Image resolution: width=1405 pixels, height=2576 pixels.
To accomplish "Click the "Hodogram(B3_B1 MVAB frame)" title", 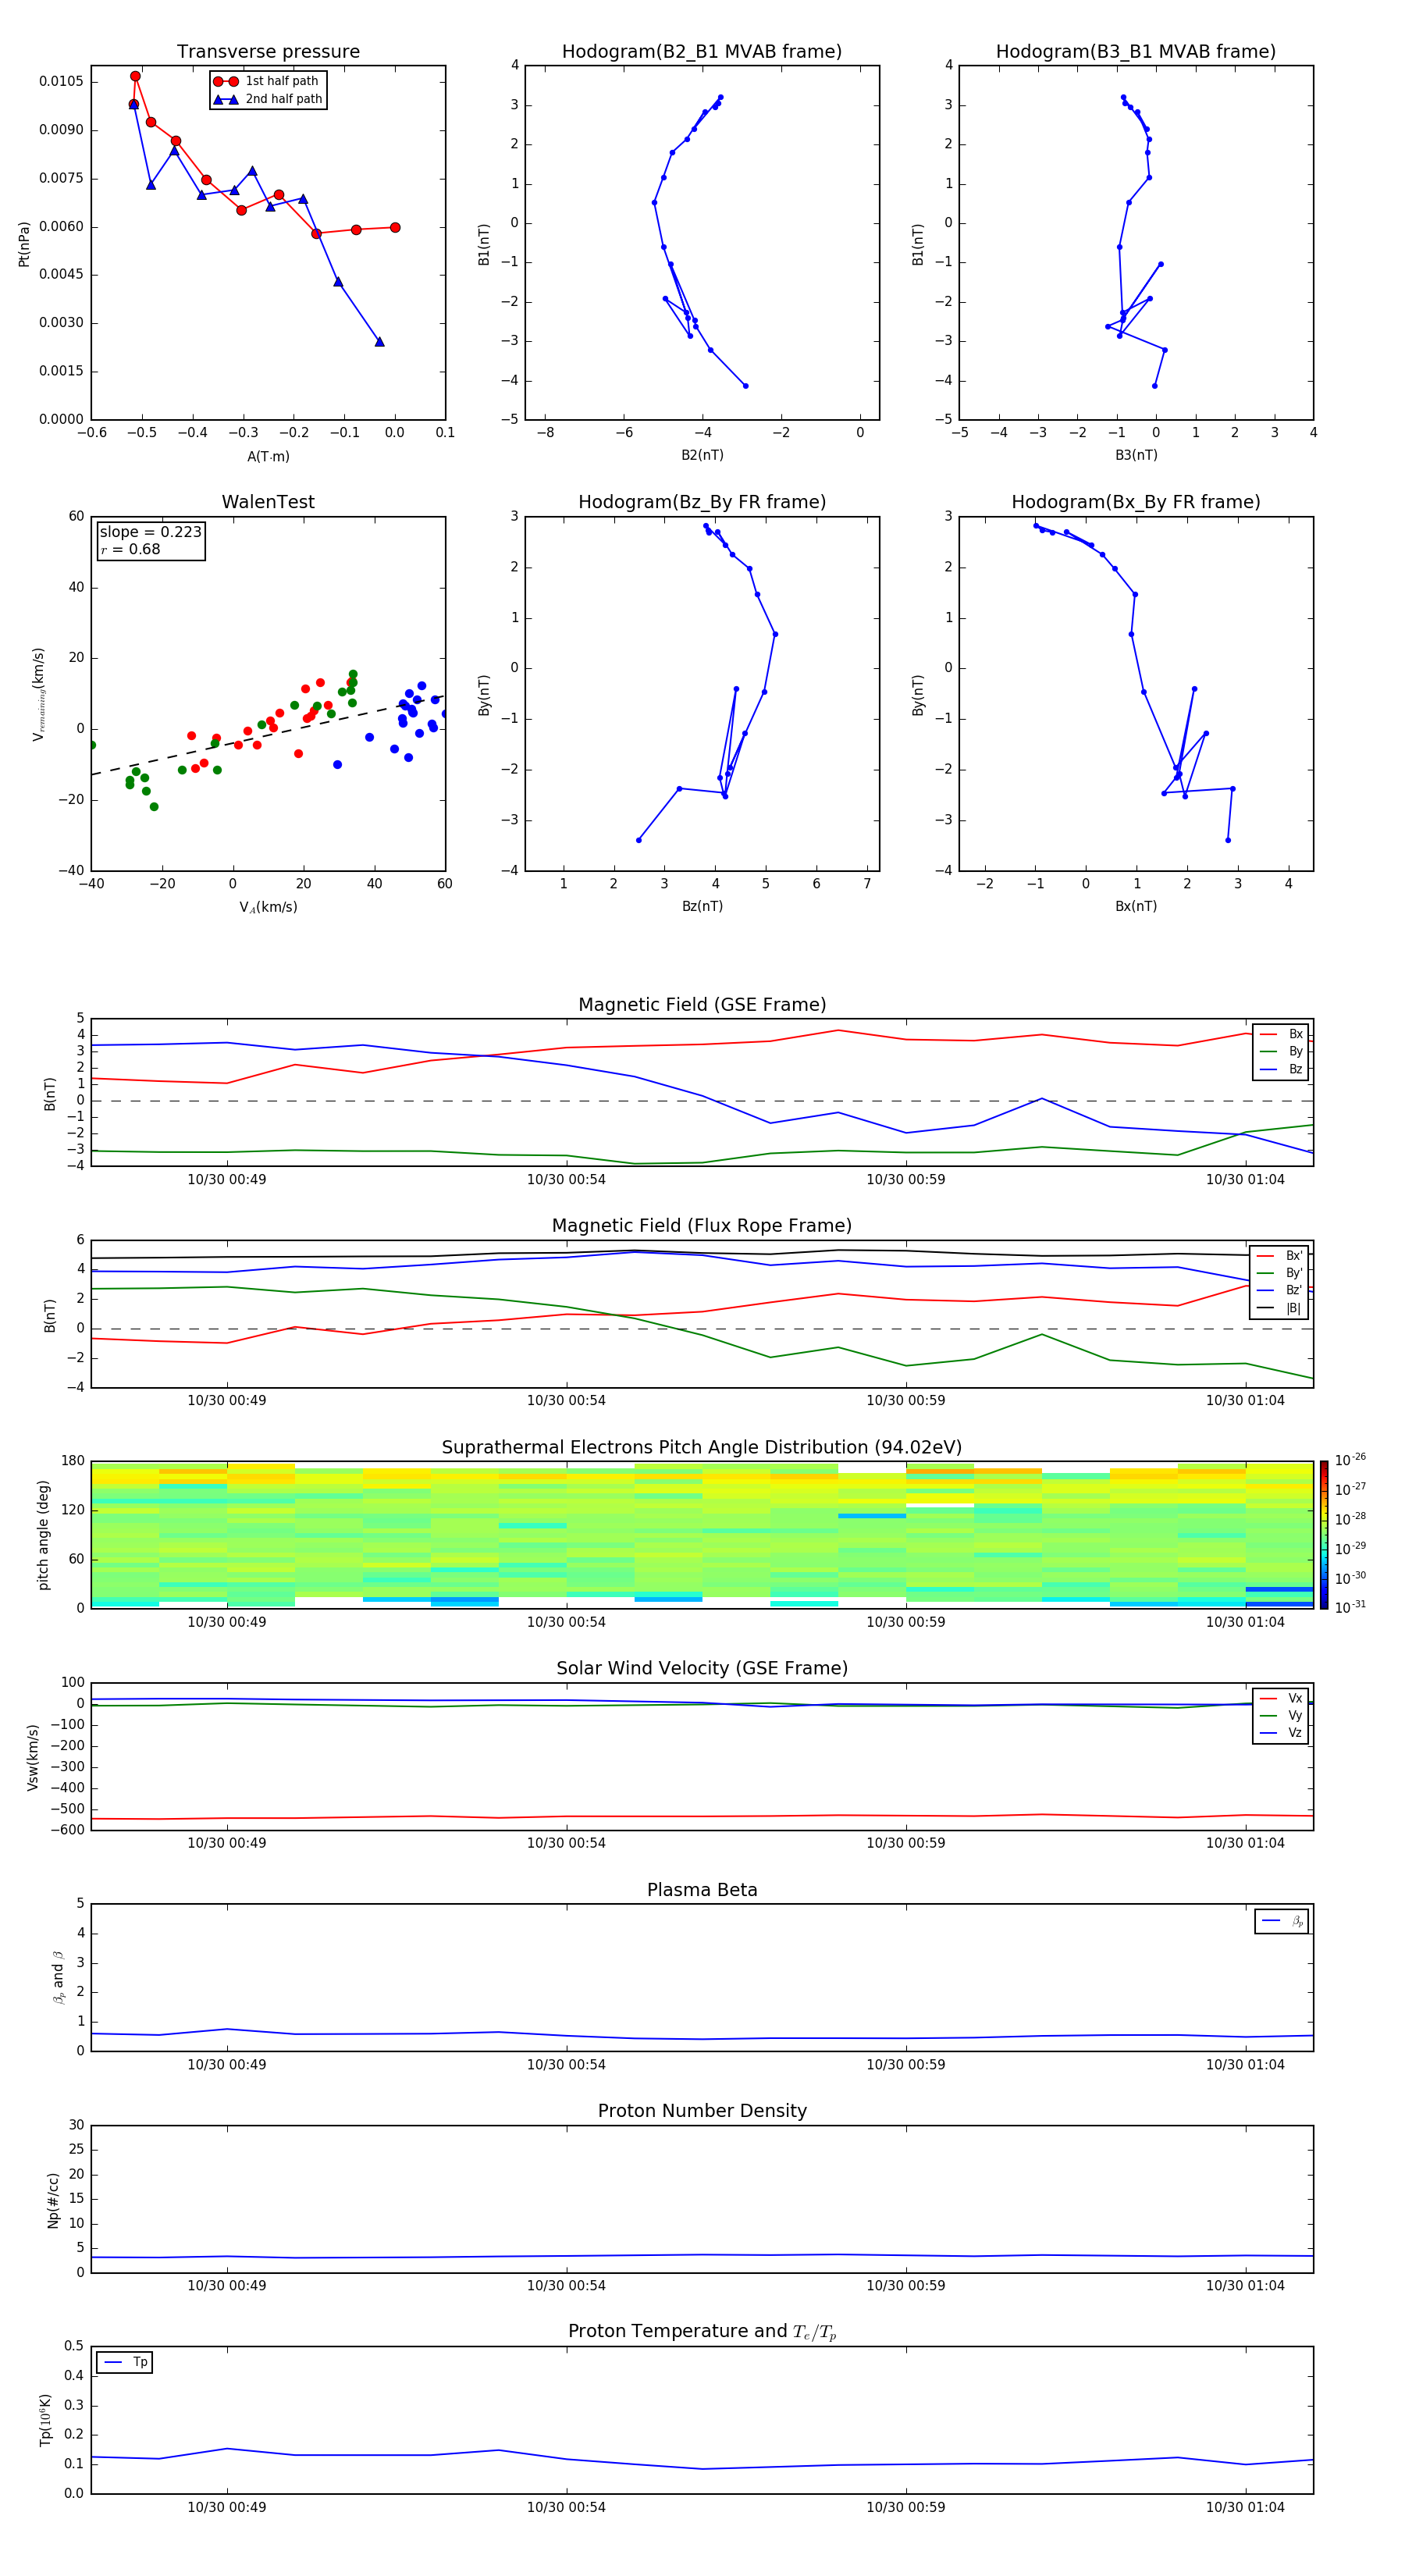I will pyautogui.click(x=1136, y=52).
